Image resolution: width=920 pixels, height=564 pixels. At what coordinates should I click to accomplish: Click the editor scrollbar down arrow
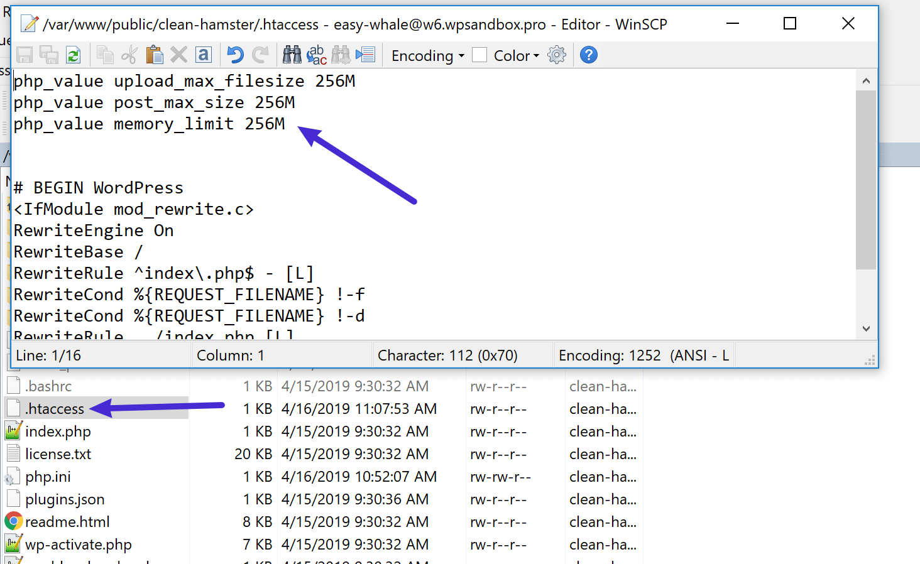[866, 328]
